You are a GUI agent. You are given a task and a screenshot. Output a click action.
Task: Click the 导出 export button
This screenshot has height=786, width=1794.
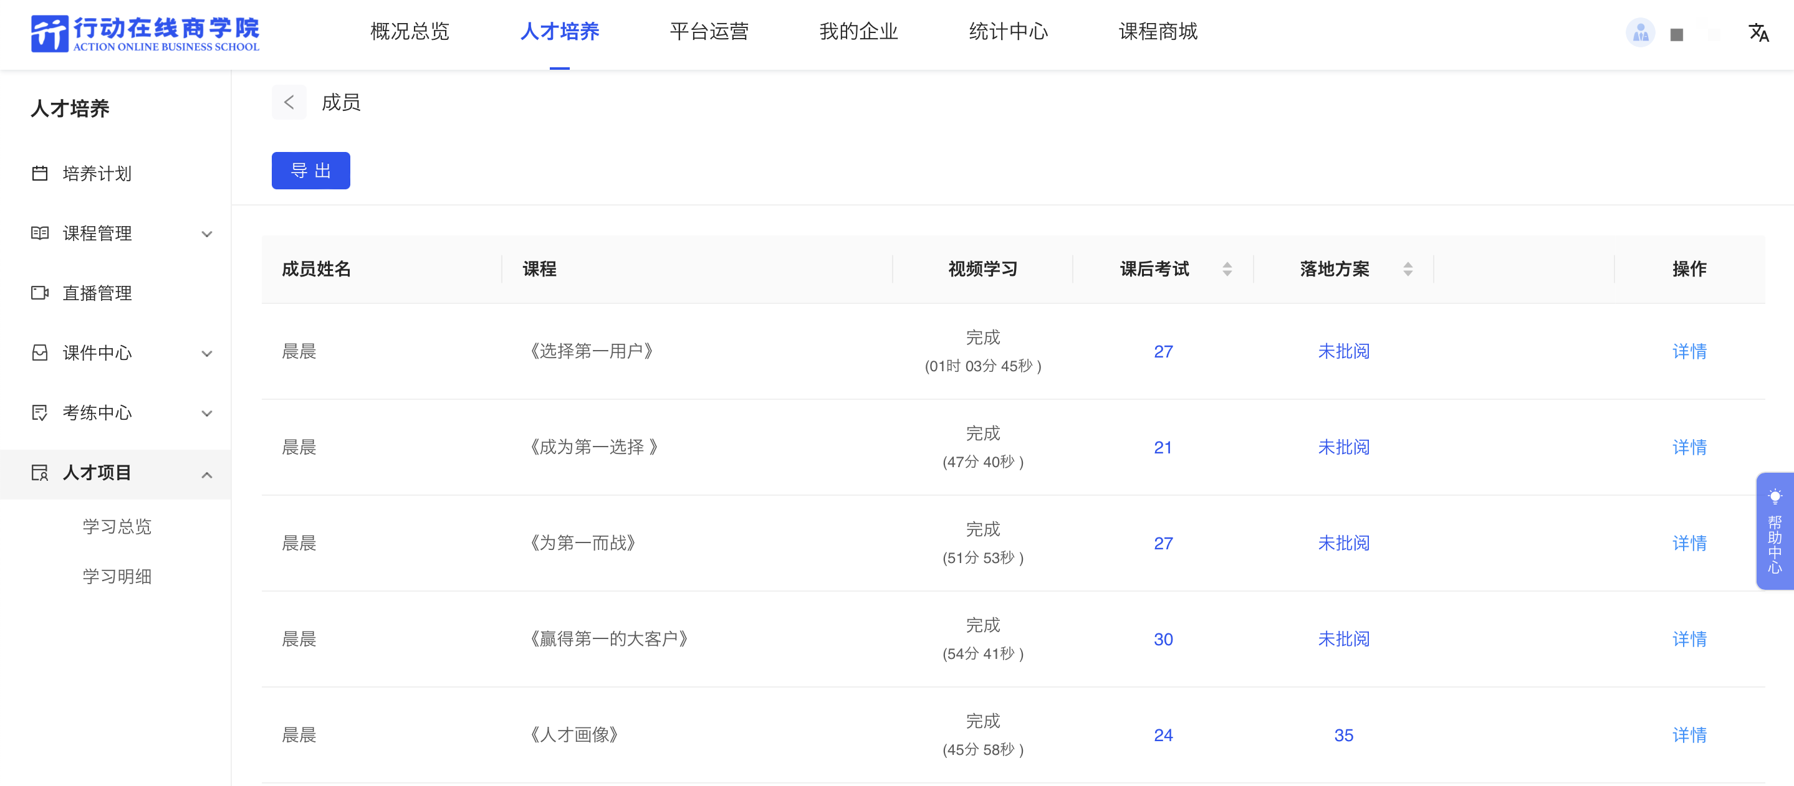[x=310, y=171]
